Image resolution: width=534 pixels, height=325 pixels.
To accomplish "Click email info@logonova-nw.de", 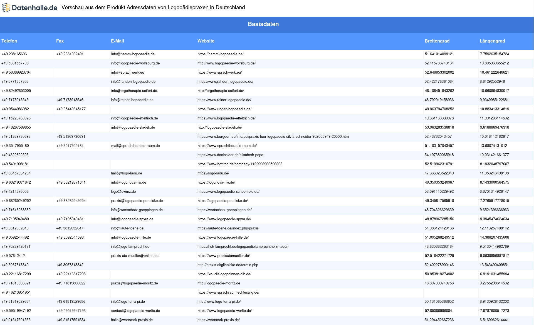I will pos(128,182).
